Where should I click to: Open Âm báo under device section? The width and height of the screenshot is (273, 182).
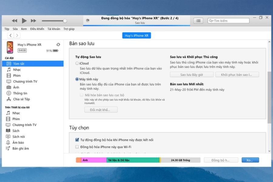click(18, 143)
